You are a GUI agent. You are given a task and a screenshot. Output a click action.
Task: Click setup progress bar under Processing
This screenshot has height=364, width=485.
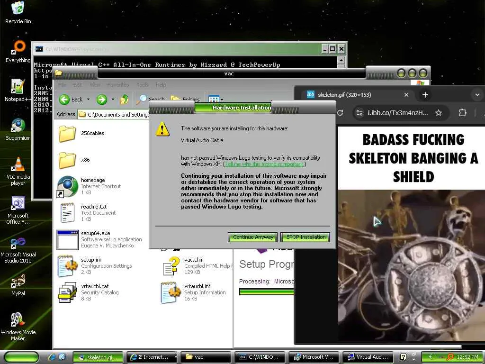(x=266, y=291)
